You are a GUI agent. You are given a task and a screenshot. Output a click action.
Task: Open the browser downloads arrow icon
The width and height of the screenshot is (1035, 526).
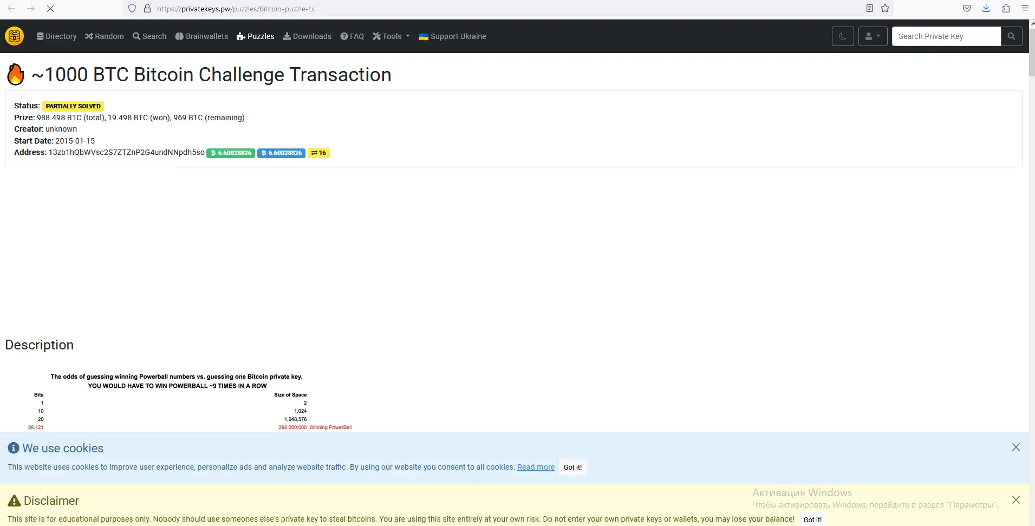986,8
